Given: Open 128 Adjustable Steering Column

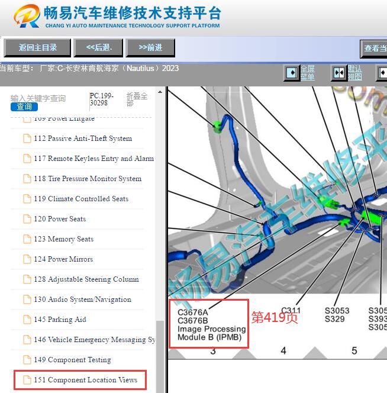Looking at the screenshot, I should (x=86, y=279).
